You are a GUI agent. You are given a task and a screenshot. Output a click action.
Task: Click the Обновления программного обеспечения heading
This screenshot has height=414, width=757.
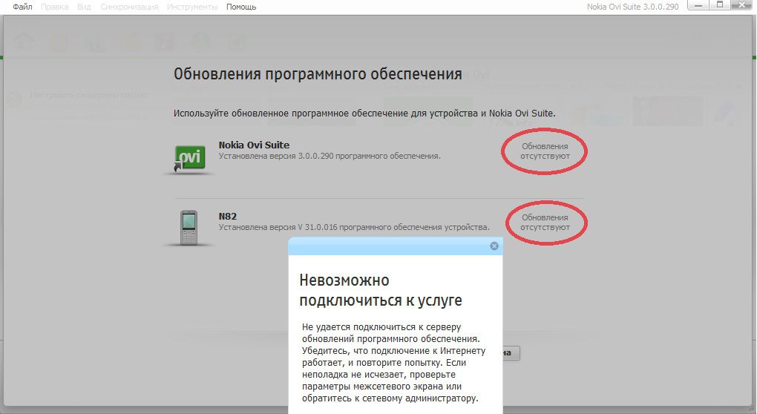(x=318, y=74)
